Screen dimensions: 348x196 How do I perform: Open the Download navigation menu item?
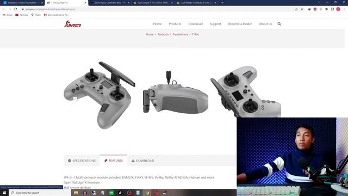[x=195, y=24]
